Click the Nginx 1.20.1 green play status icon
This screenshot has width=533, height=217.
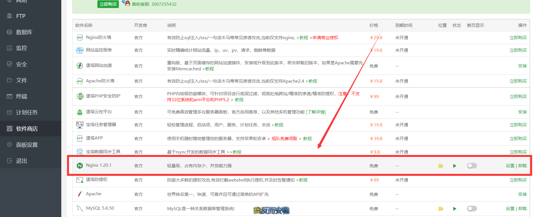click(x=455, y=166)
